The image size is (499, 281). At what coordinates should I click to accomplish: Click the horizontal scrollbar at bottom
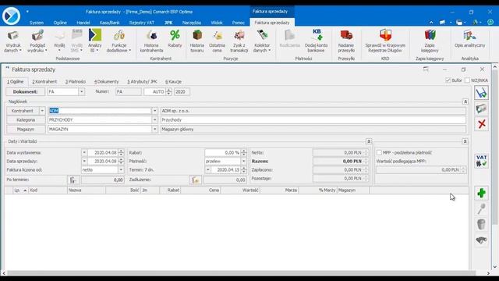[x=241, y=273]
